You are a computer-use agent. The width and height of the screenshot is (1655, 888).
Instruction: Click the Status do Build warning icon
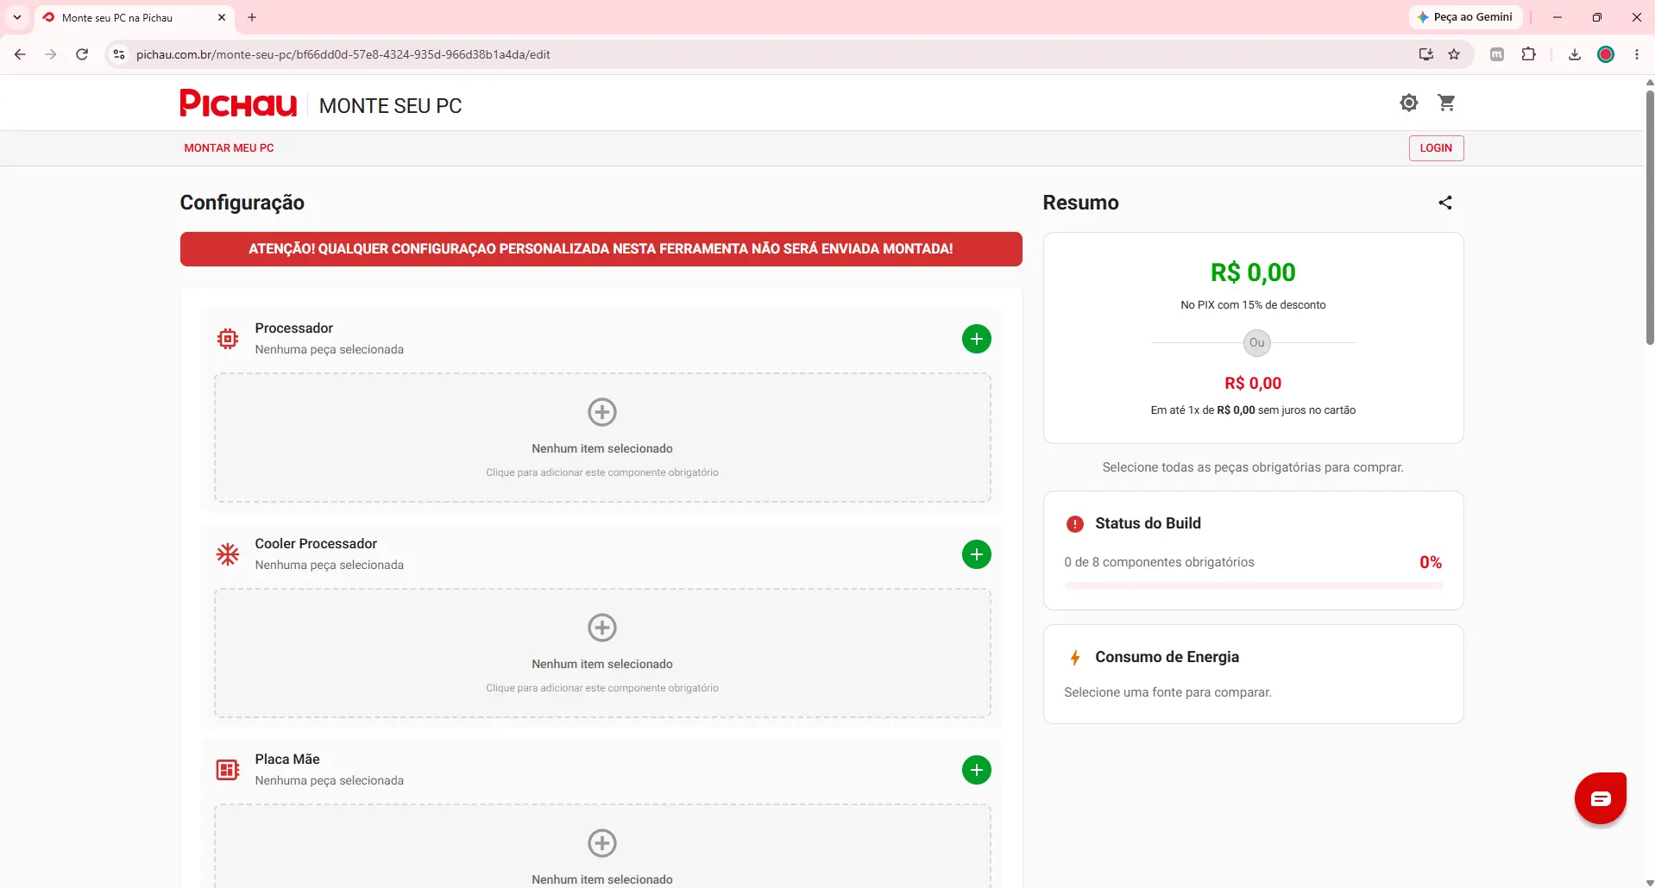[x=1075, y=523]
